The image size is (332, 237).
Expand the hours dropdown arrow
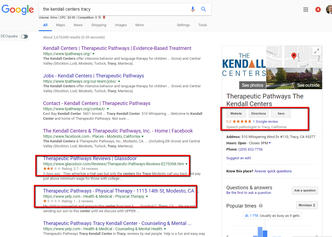270,143
